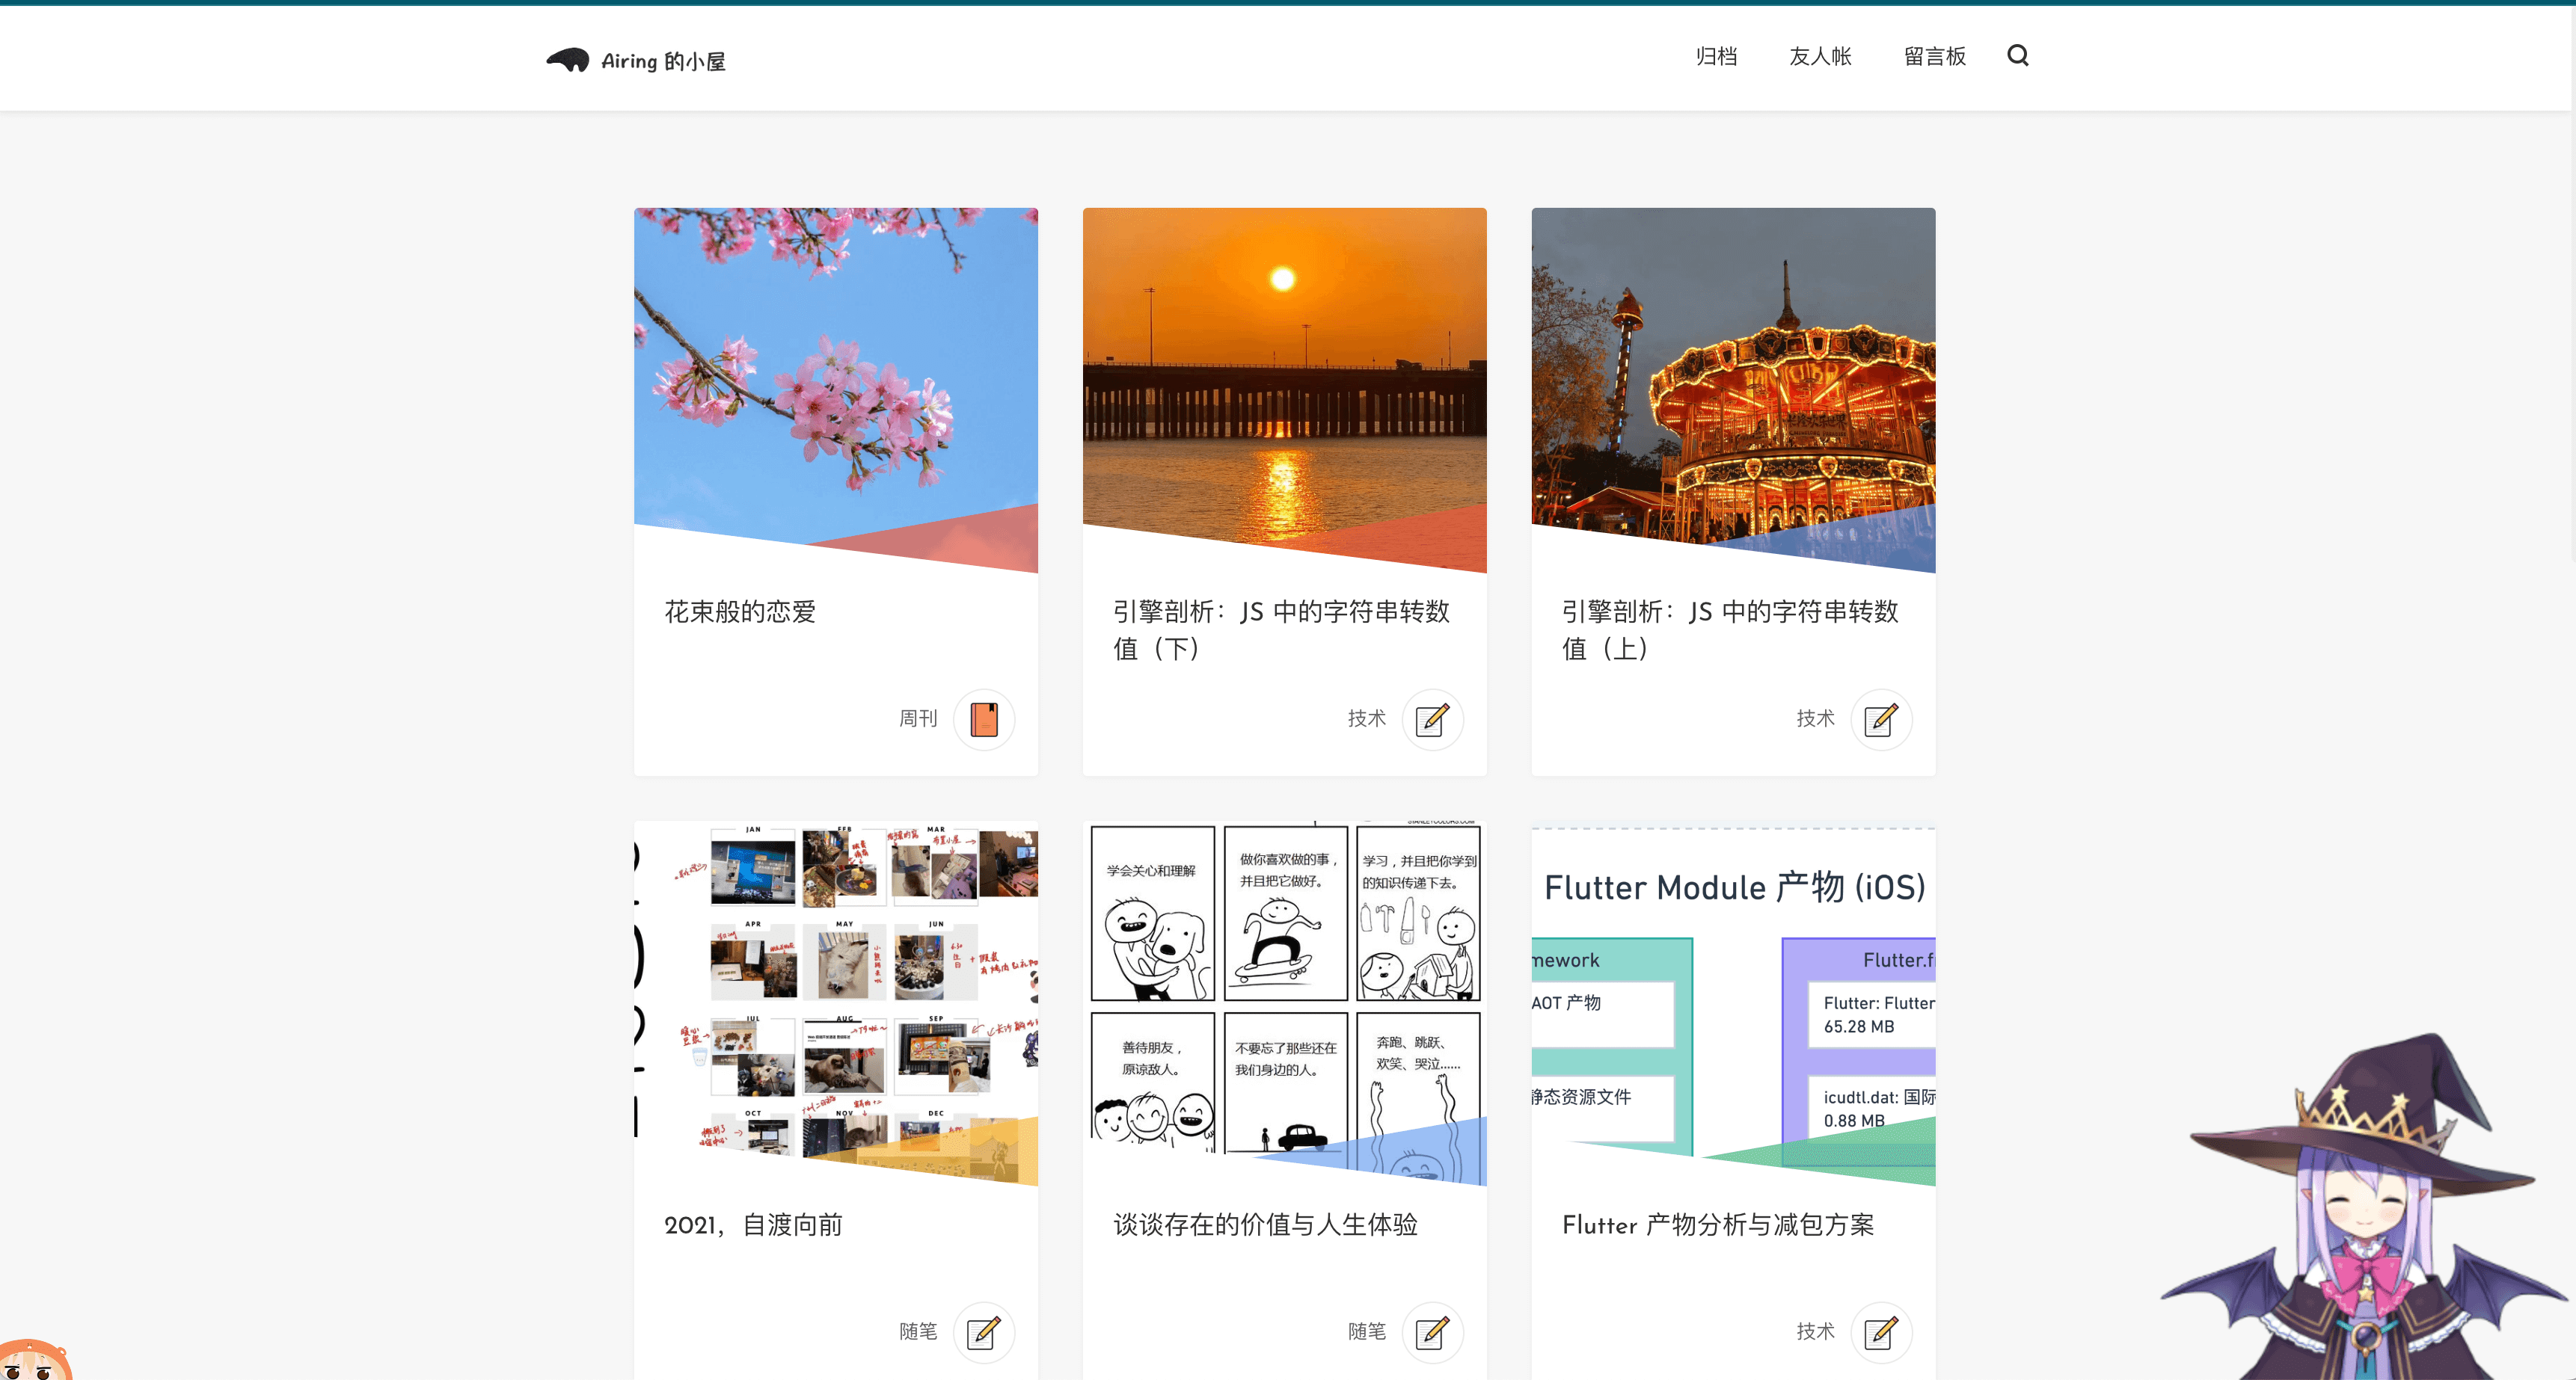Open article titled 花束般的恋爱
Image resolution: width=2576 pixels, height=1380 pixels.
740,612
